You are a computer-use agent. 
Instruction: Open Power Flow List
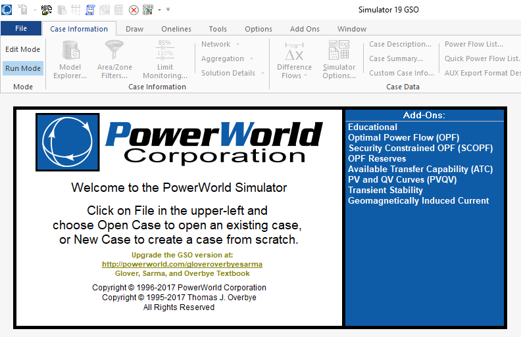(474, 44)
